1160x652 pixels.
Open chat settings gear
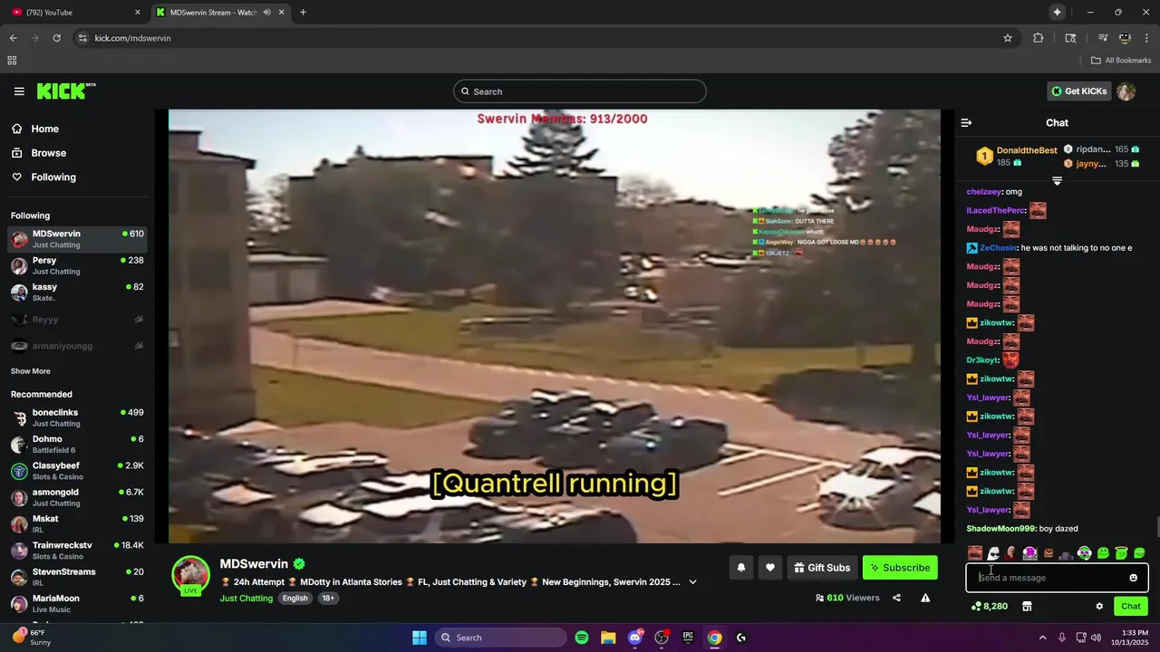(x=1099, y=607)
